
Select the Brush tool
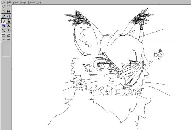point(8,21)
